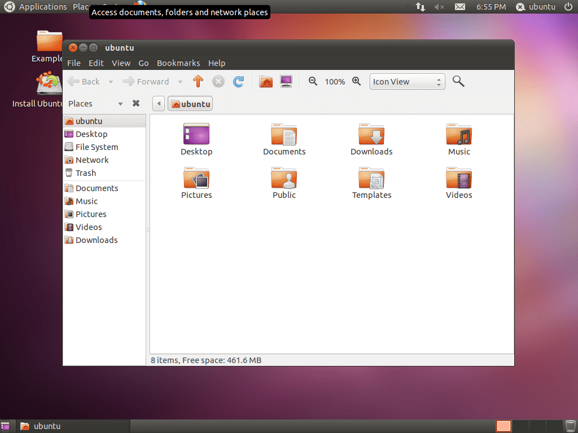Image resolution: width=578 pixels, height=433 pixels.
Task: Select Downloads bookmark in sidebar
Action: [x=104, y=240]
